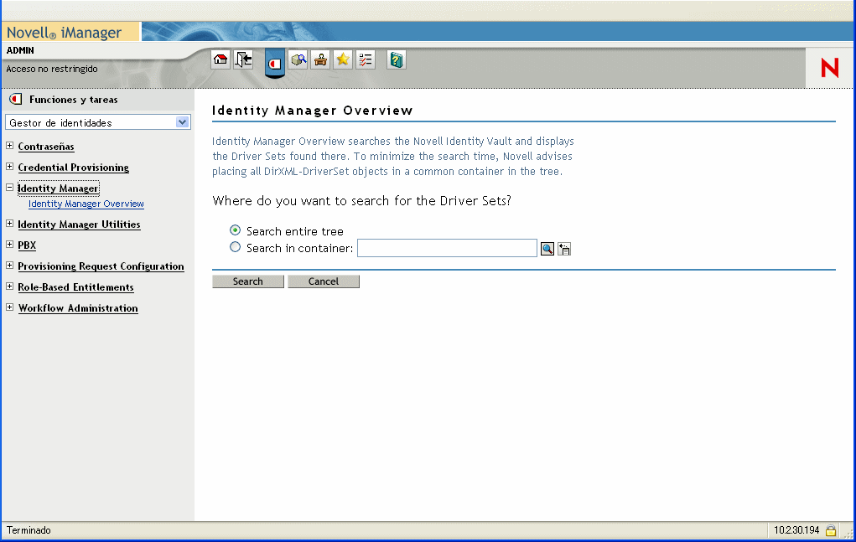The width and height of the screenshot is (856, 542).
Task: Open the Contraseñas link
Action: pyautogui.click(x=46, y=147)
